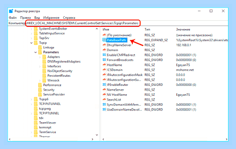Select the Performance key in tree
The width and height of the screenshot is (236, 149).
(x=52, y=85)
